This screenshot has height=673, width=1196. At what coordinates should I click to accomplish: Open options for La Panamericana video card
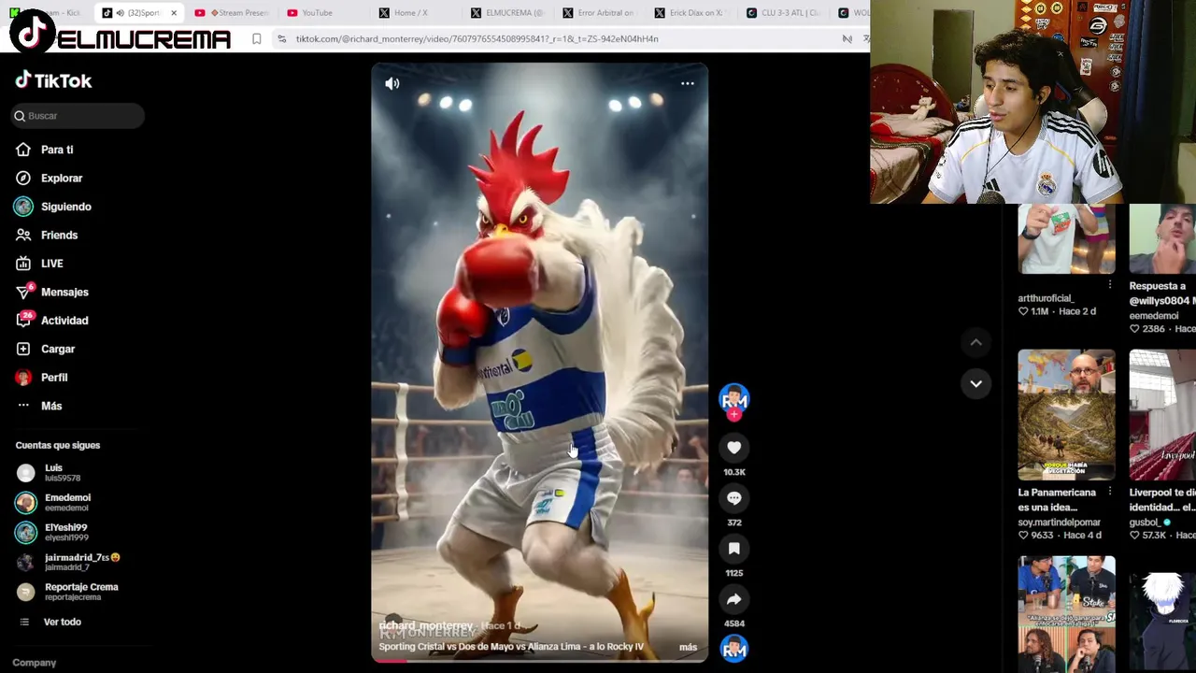[1110, 492]
